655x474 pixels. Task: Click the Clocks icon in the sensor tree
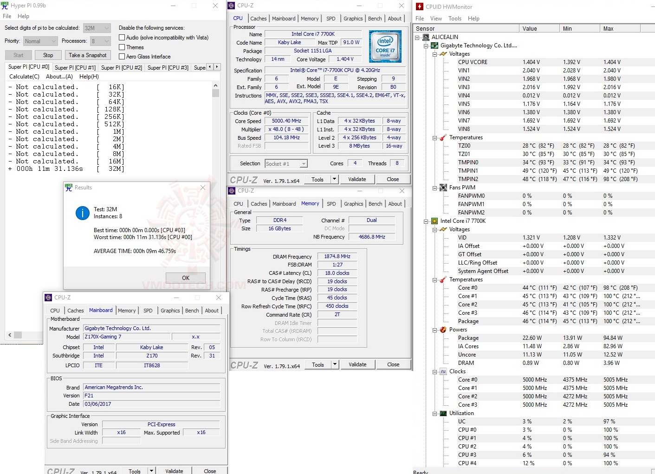click(442, 371)
